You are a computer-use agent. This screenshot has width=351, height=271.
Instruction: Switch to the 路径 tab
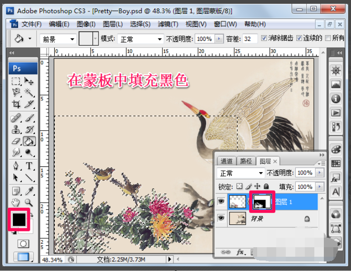[246, 161]
